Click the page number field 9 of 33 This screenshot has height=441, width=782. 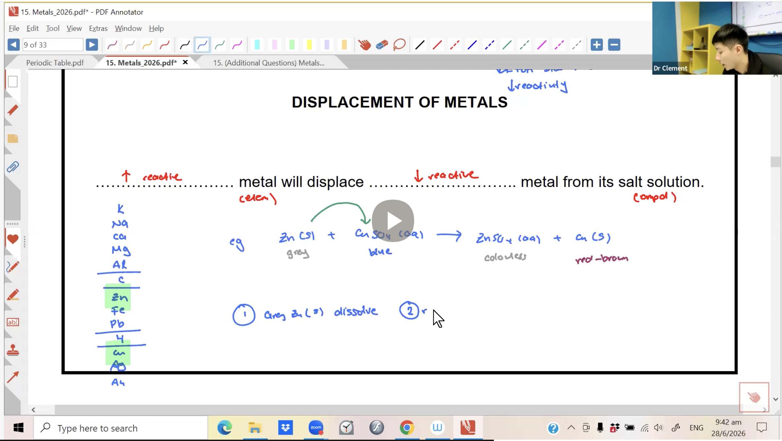point(53,45)
